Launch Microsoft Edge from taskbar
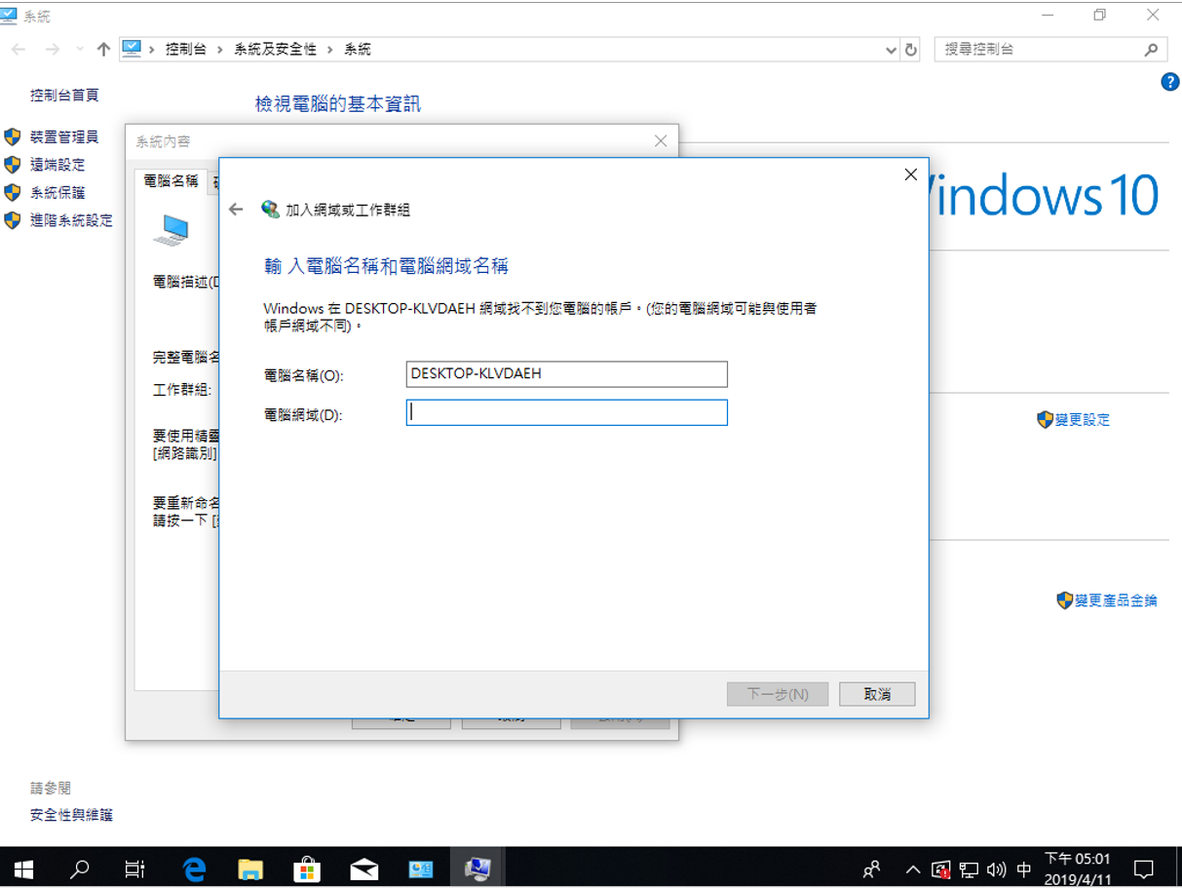Image resolution: width=1182 pixels, height=888 pixels. [195, 868]
